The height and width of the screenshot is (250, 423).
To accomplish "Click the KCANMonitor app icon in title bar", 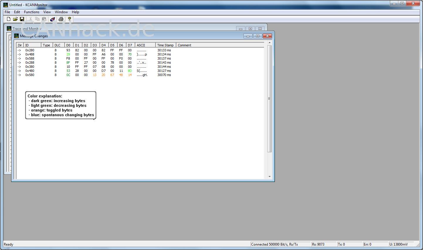I will point(6,5).
